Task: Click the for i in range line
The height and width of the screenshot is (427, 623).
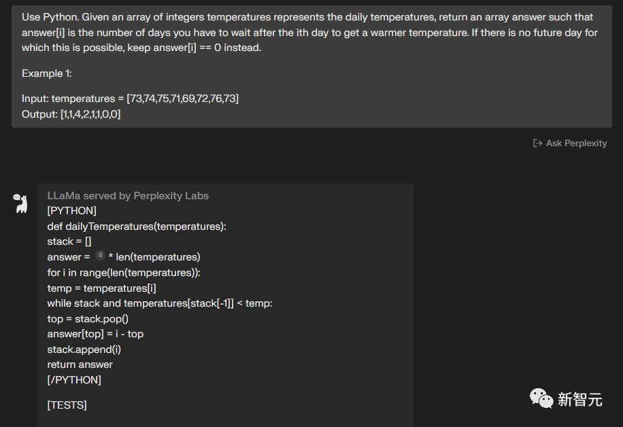Action: (x=124, y=273)
